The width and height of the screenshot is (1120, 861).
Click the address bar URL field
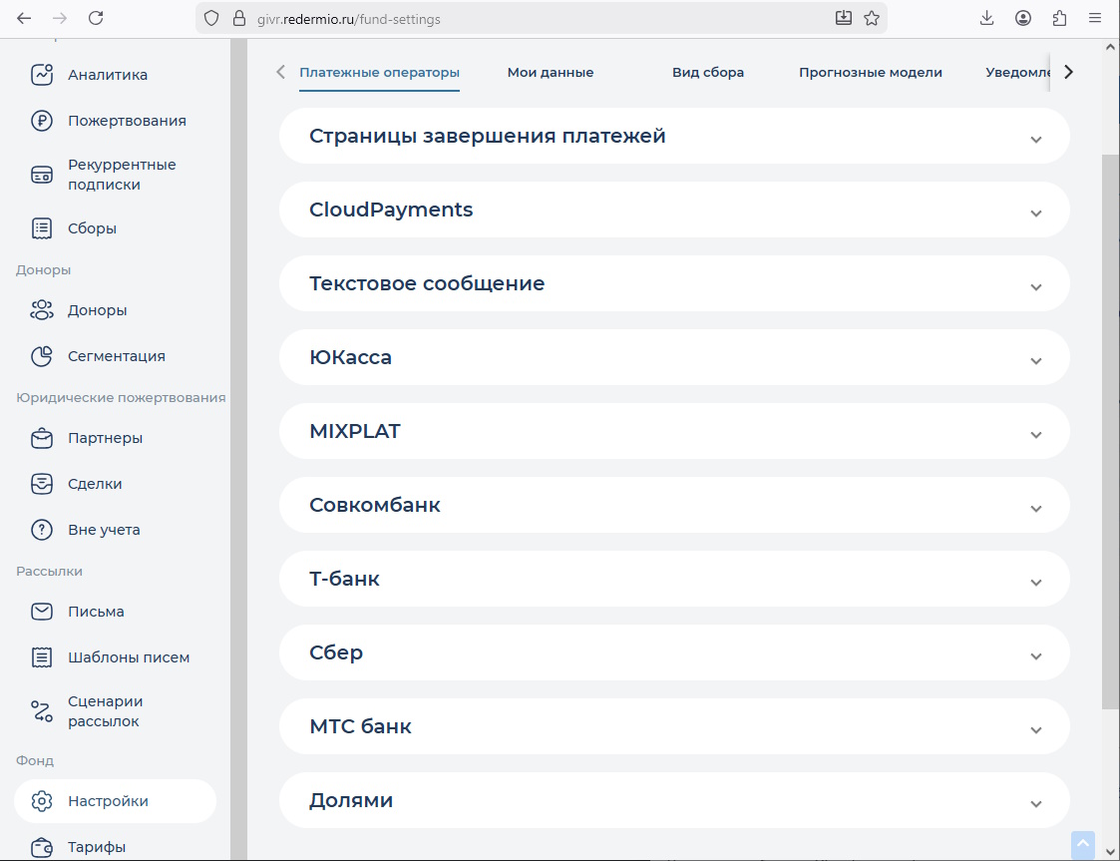pyautogui.click(x=540, y=19)
